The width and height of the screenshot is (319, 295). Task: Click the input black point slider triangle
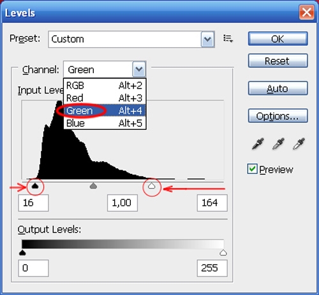(x=35, y=186)
